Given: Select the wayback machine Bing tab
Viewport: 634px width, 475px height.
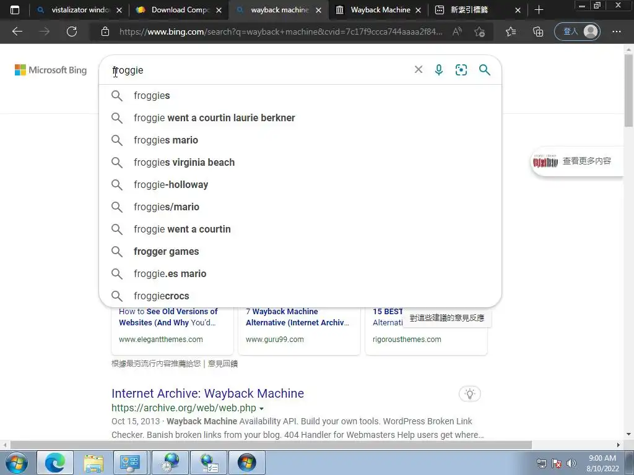Looking at the screenshot, I should click(279, 10).
